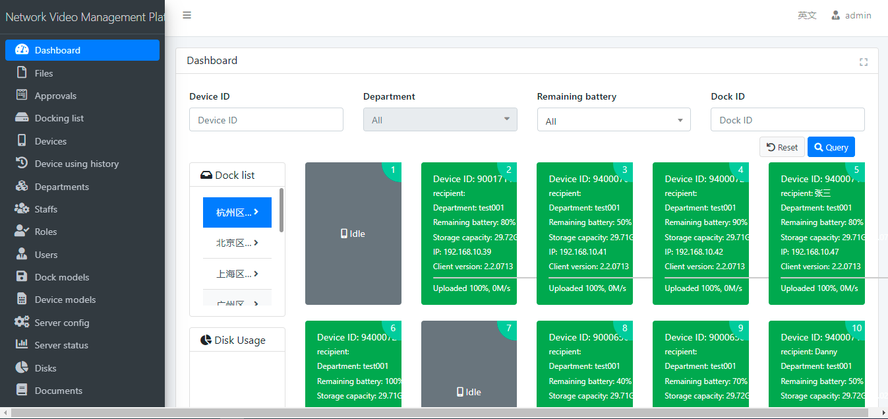The height and width of the screenshot is (419, 888).
Task: Go to Docking list in sidebar
Action: [x=59, y=118]
